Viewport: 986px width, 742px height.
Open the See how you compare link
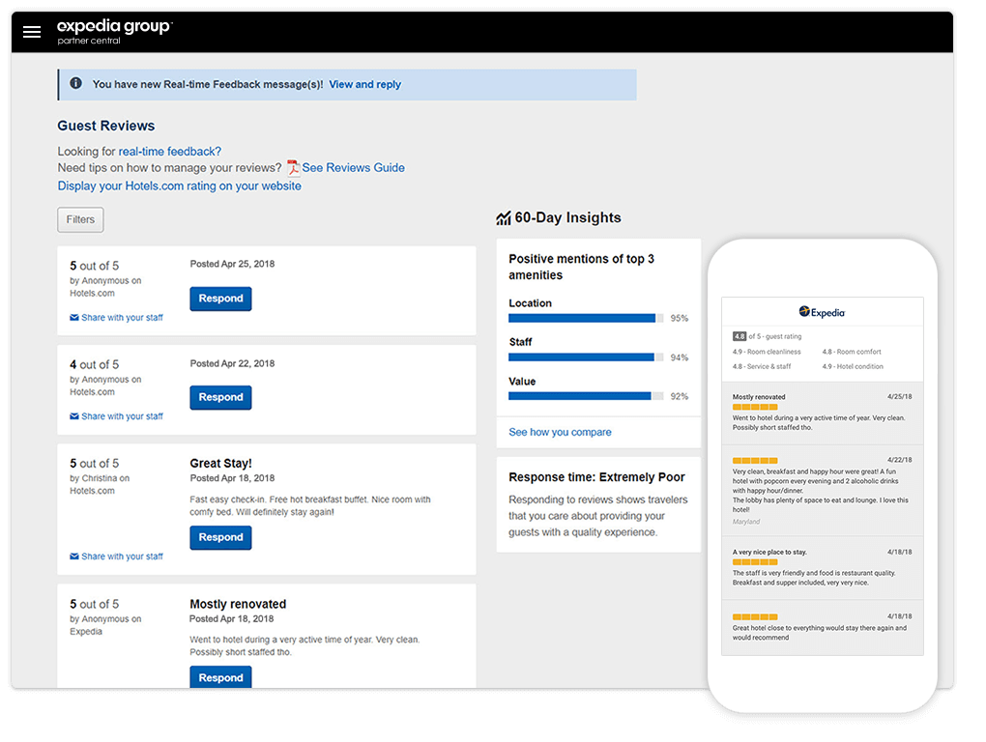point(559,432)
